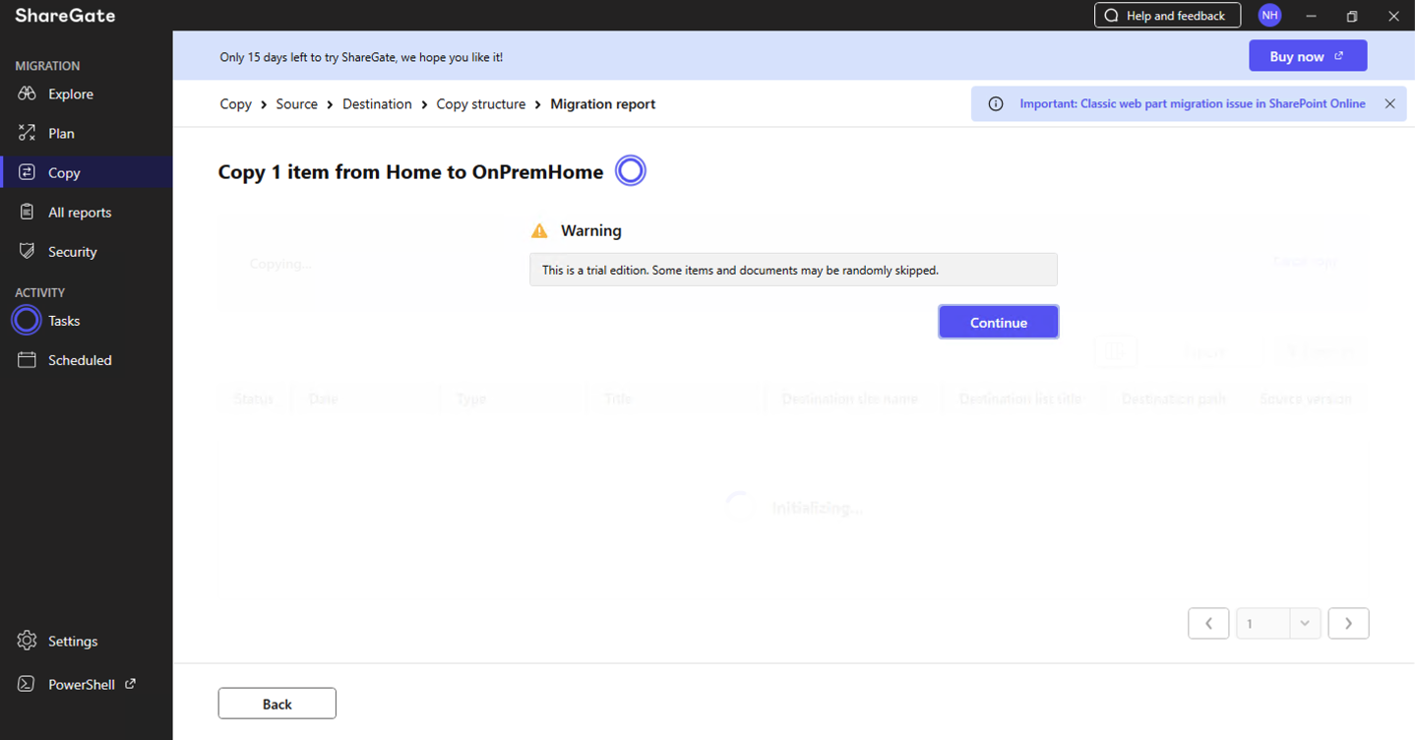Viewport: 1415px width, 740px height.
Task: Go to the previous results page
Action: click(1208, 623)
